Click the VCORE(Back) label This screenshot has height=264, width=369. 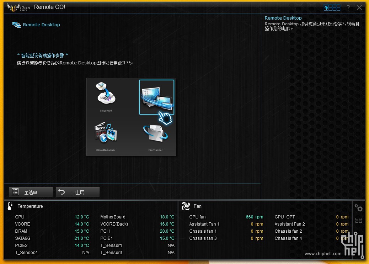coord(114,224)
